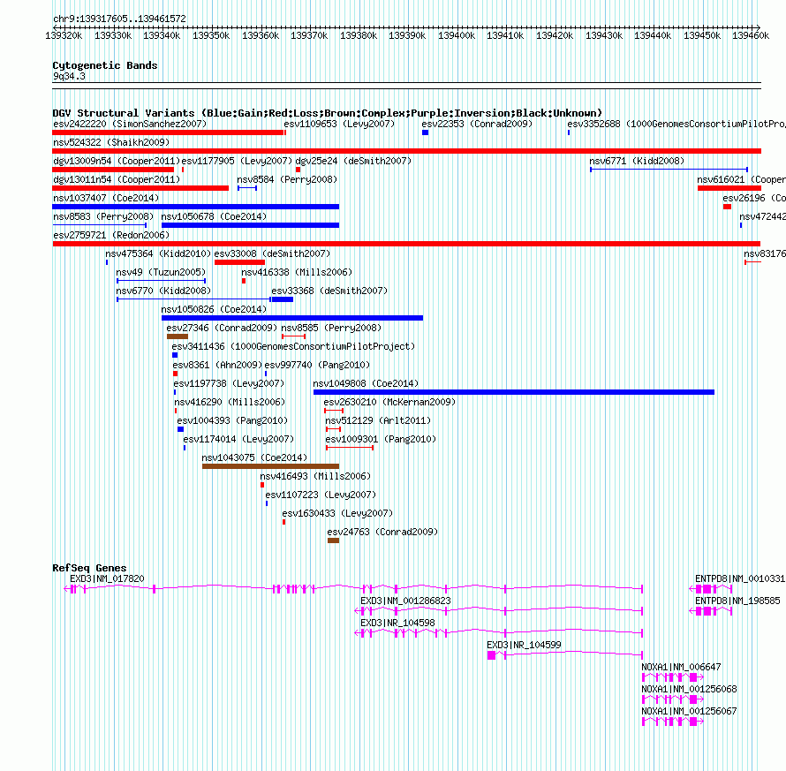Click the esv22353 (Conrad2009) blue gain marker
This screenshot has height=771, width=786.
pyautogui.click(x=425, y=132)
